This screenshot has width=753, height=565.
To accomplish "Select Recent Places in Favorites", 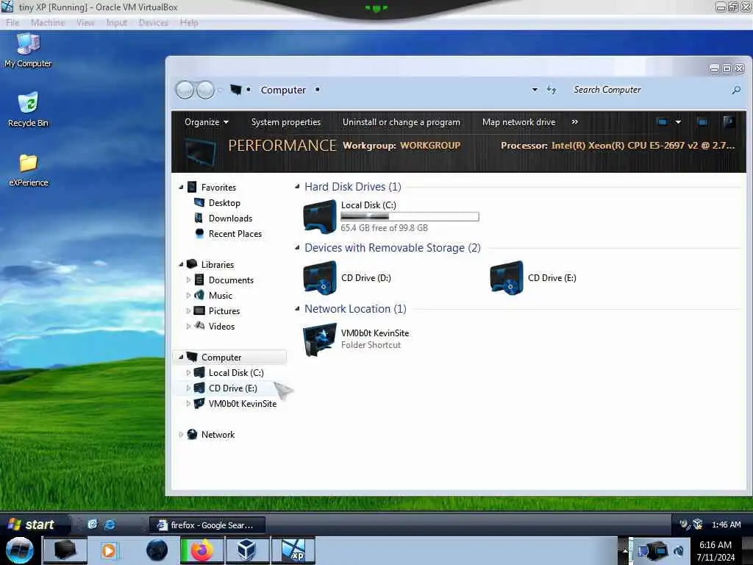I will click(235, 233).
